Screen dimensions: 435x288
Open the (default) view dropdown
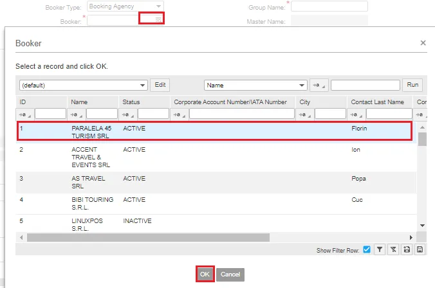83,85
